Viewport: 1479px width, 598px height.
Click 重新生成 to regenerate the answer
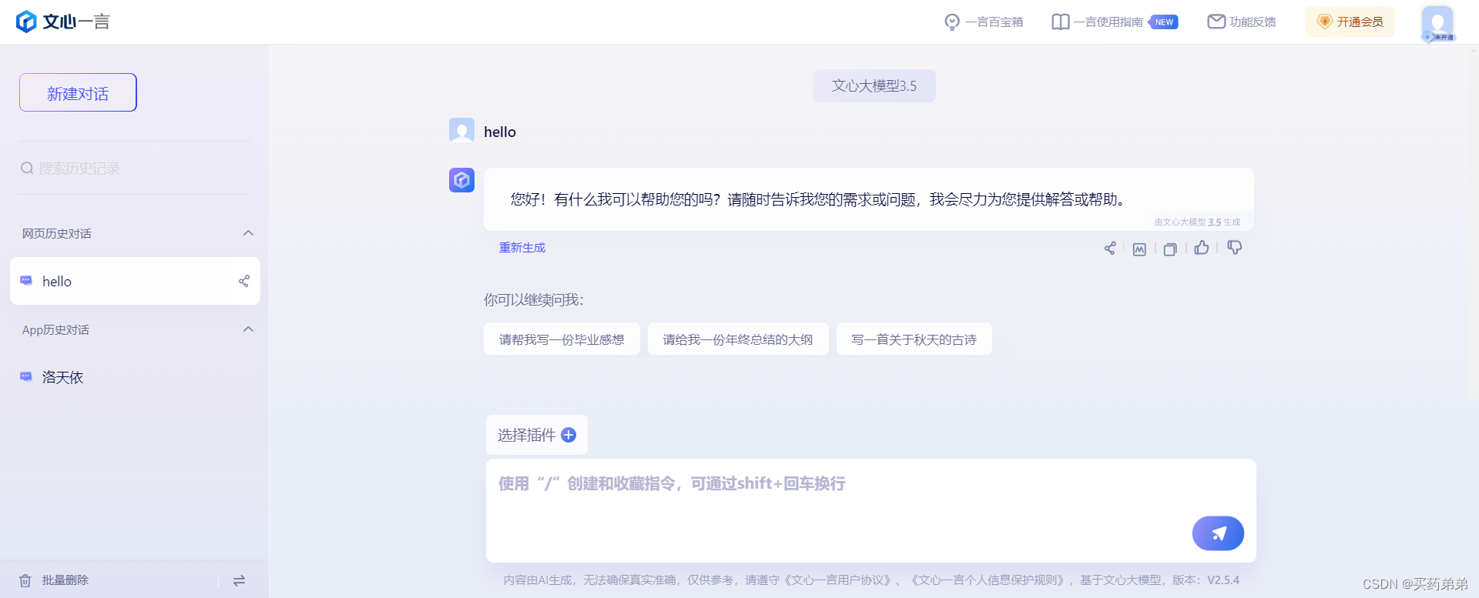click(522, 247)
